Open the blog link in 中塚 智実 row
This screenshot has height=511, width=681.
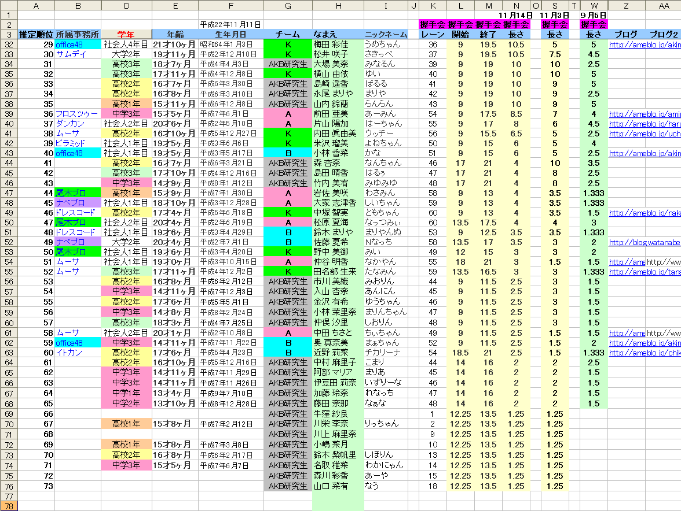click(x=645, y=213)
